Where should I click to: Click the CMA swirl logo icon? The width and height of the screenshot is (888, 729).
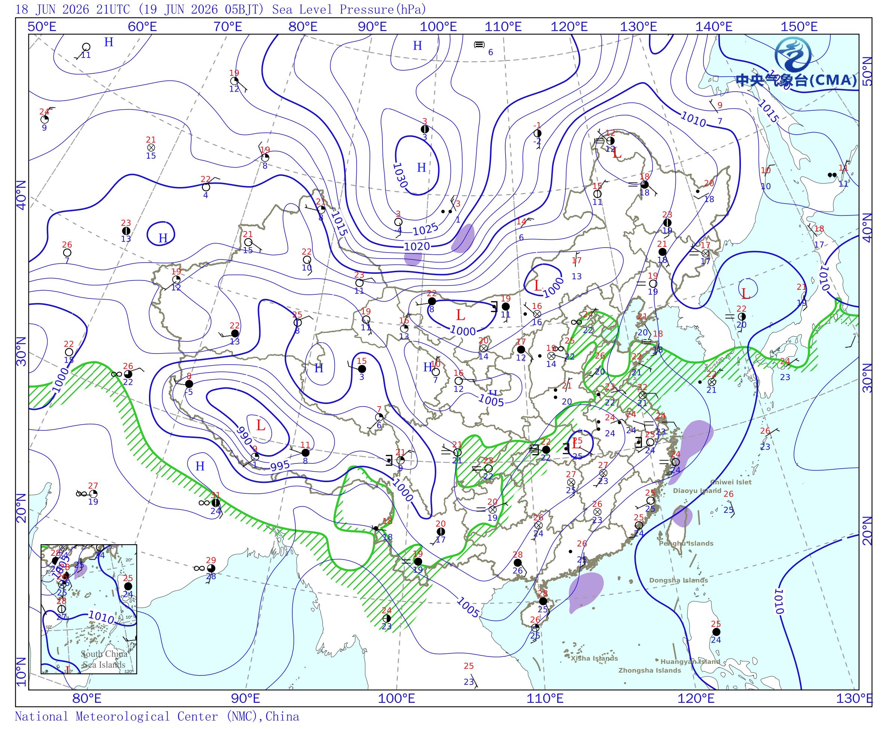click(x=793, y=55)
